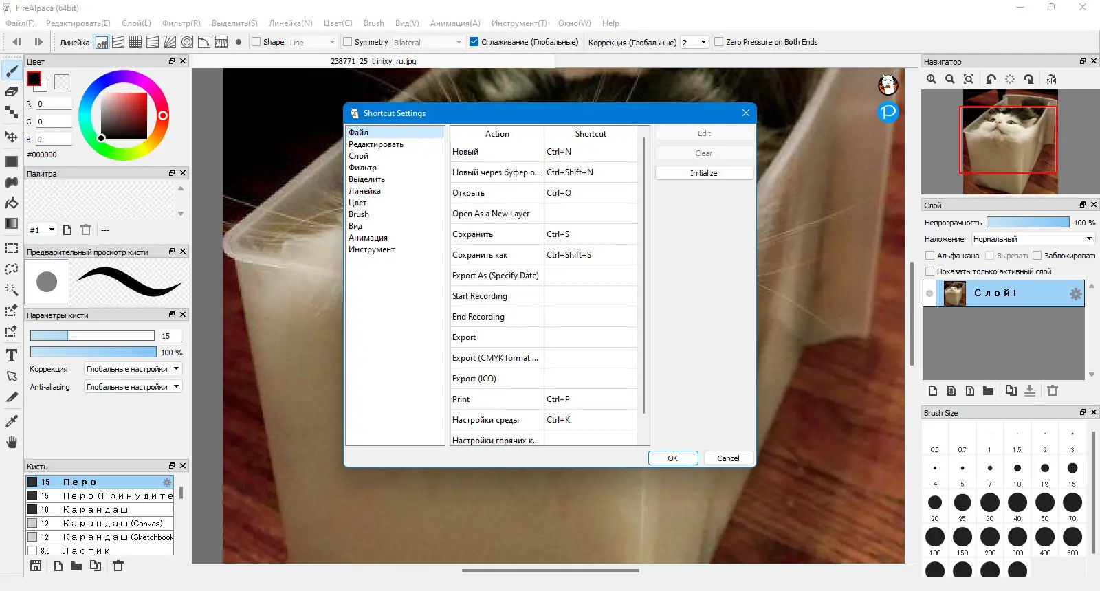This screenshot has height=591, width=1100.
Task: Open the Наложение blend mode dropdown
Action: [1033, 239]
